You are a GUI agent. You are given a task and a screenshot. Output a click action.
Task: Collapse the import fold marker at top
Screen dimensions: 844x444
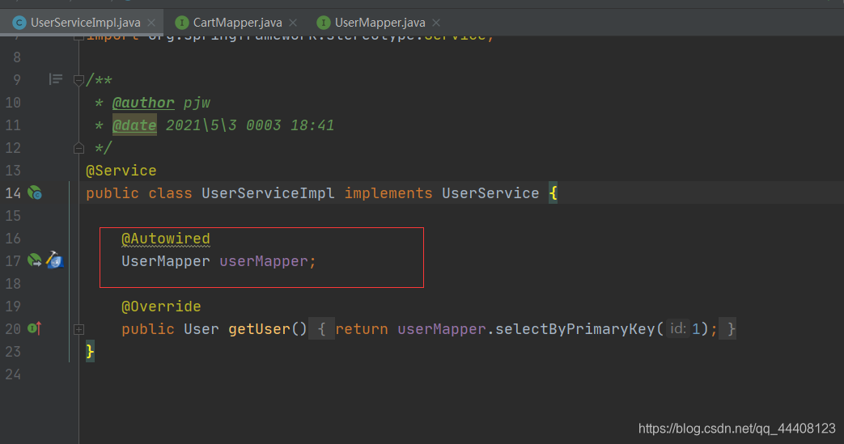point(78,38)
